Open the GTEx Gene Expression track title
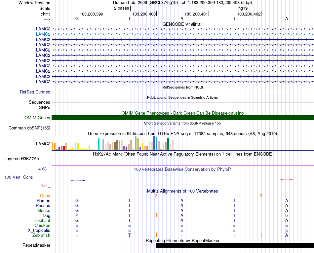 182,133
